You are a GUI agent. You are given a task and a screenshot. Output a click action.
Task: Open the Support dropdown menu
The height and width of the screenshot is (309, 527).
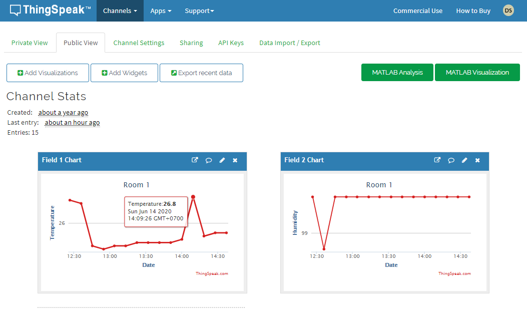199,11
